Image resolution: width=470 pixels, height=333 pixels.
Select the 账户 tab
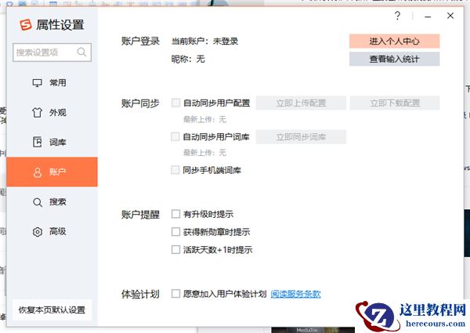tap(52, 172)
